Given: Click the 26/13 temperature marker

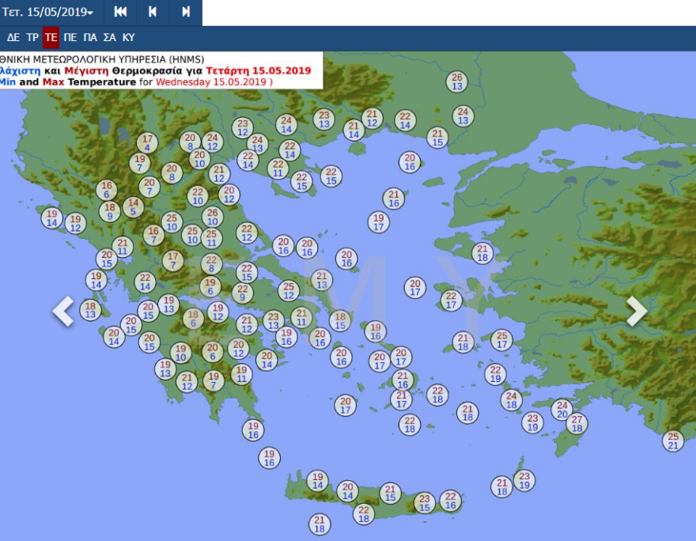Looking at the screenshot, I should [456, 82].
